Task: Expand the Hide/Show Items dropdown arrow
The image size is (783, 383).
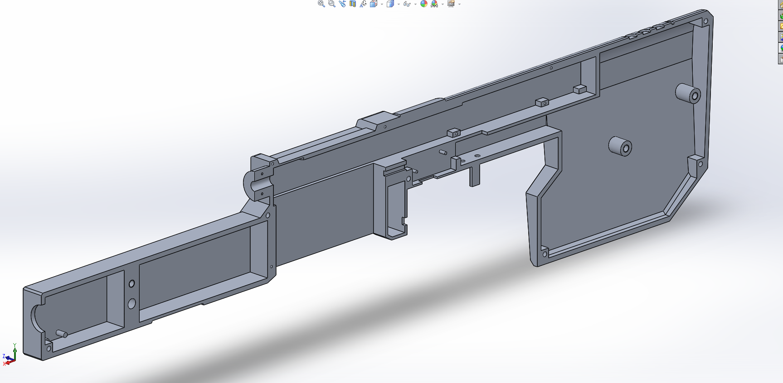Action: pyautogui.click(x=415, y=4)
